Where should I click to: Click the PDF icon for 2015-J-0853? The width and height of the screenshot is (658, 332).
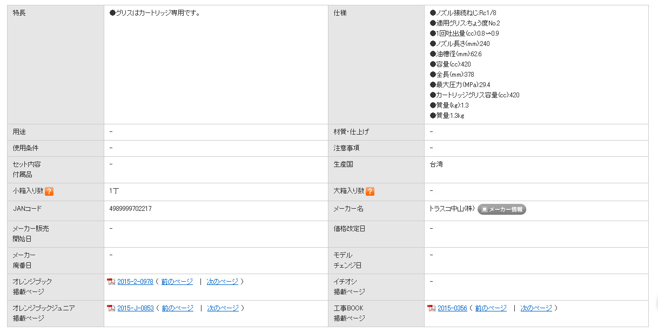[x=111, y=308]
